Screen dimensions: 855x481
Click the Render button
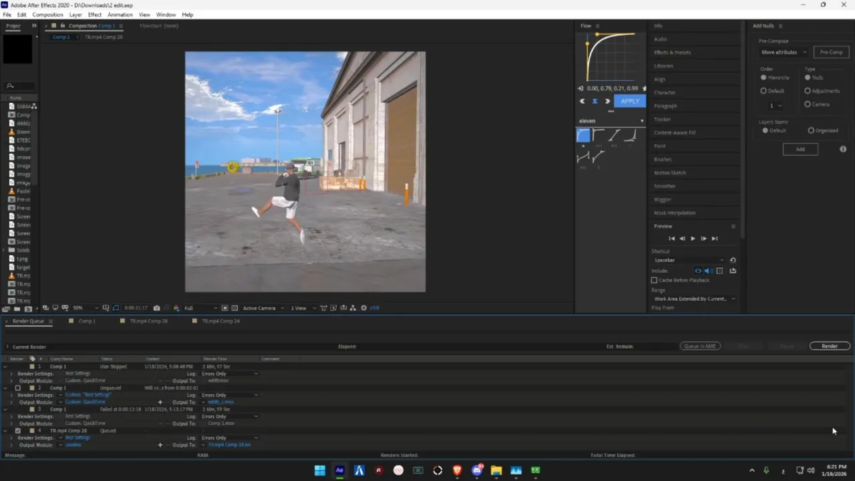(830, 346)
